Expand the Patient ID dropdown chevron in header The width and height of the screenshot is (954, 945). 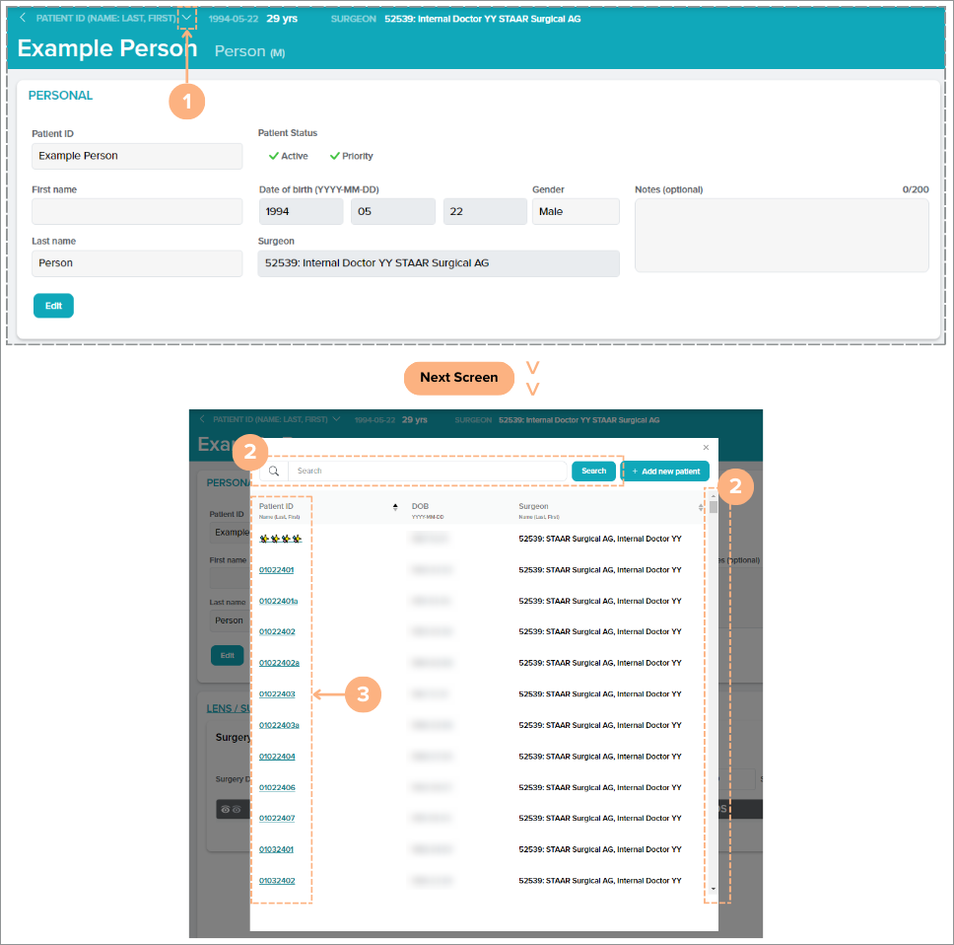click(x=186, y=18)
